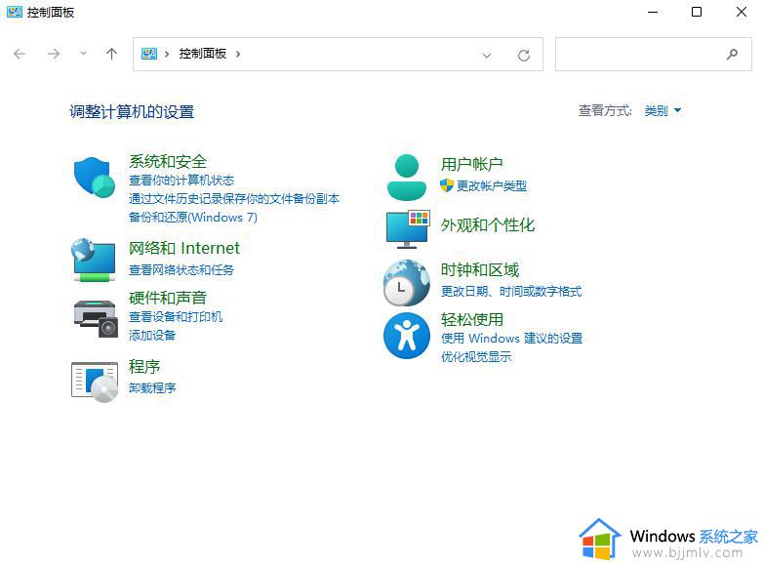
Task: Expand chevron before 控制面板 in address bar
Action: (167, 54)
